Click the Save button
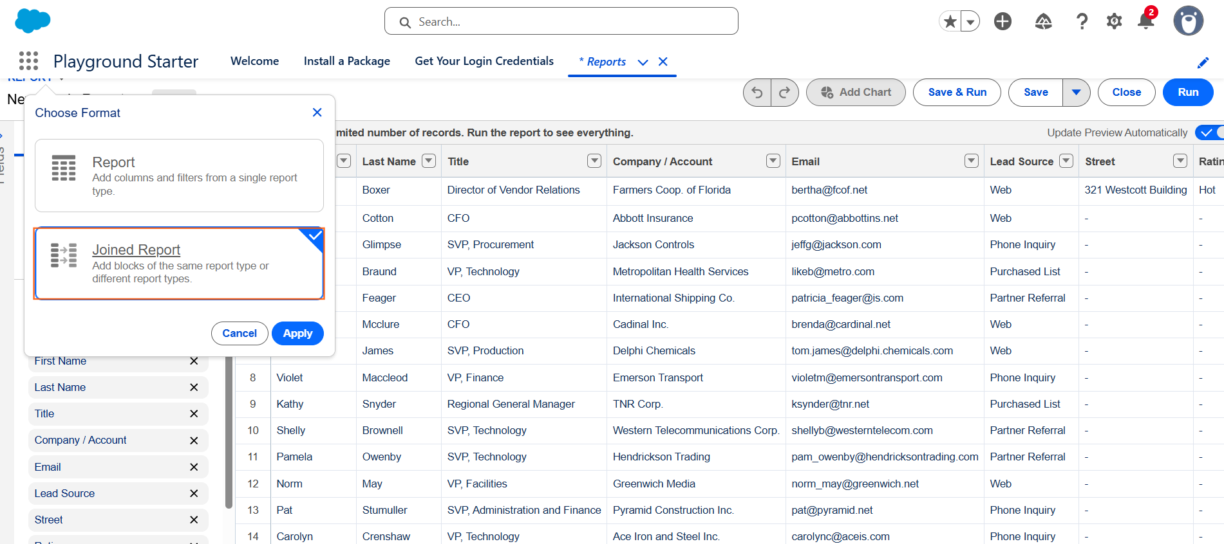The height and width of the screenshot is (544, 1224). point(1035,93)
